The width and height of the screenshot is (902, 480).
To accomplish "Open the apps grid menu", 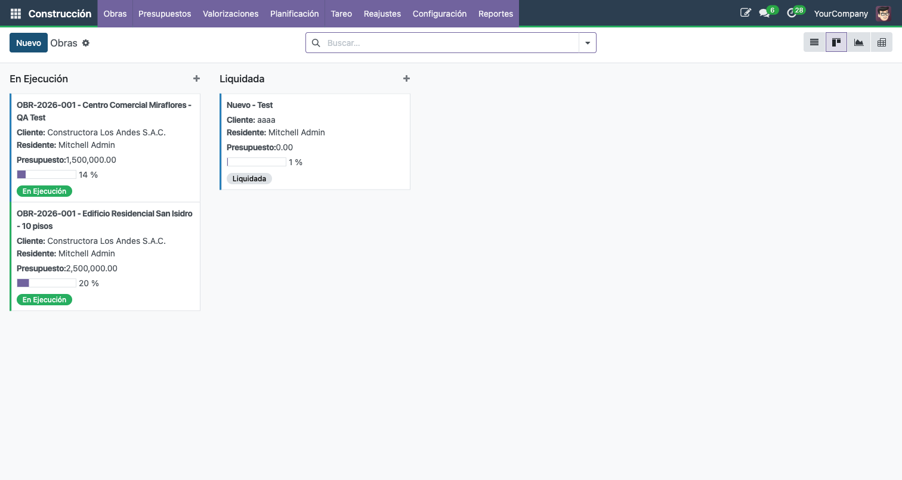I will 16,13.
